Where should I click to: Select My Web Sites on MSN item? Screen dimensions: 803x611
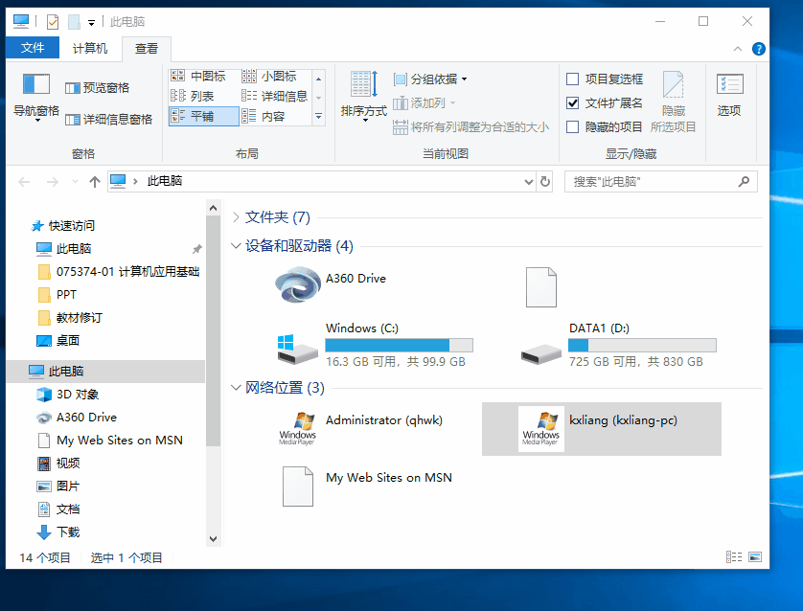coord(367,487)
